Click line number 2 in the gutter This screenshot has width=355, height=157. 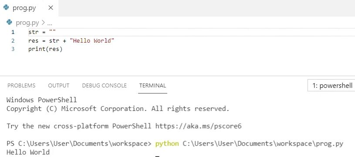13,40
